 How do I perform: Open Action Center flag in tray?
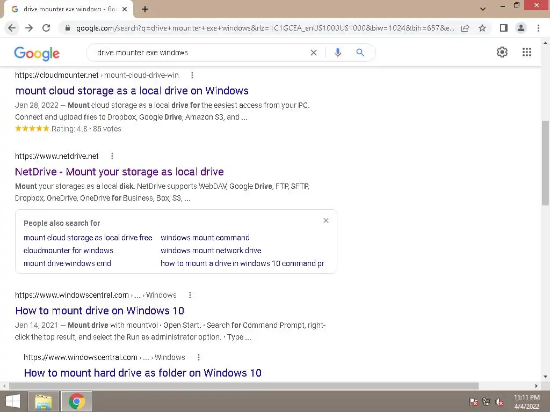(x=474, y=401)
